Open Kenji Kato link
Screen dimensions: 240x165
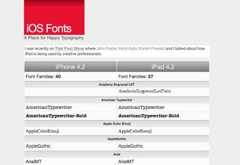tap(128, 48)
